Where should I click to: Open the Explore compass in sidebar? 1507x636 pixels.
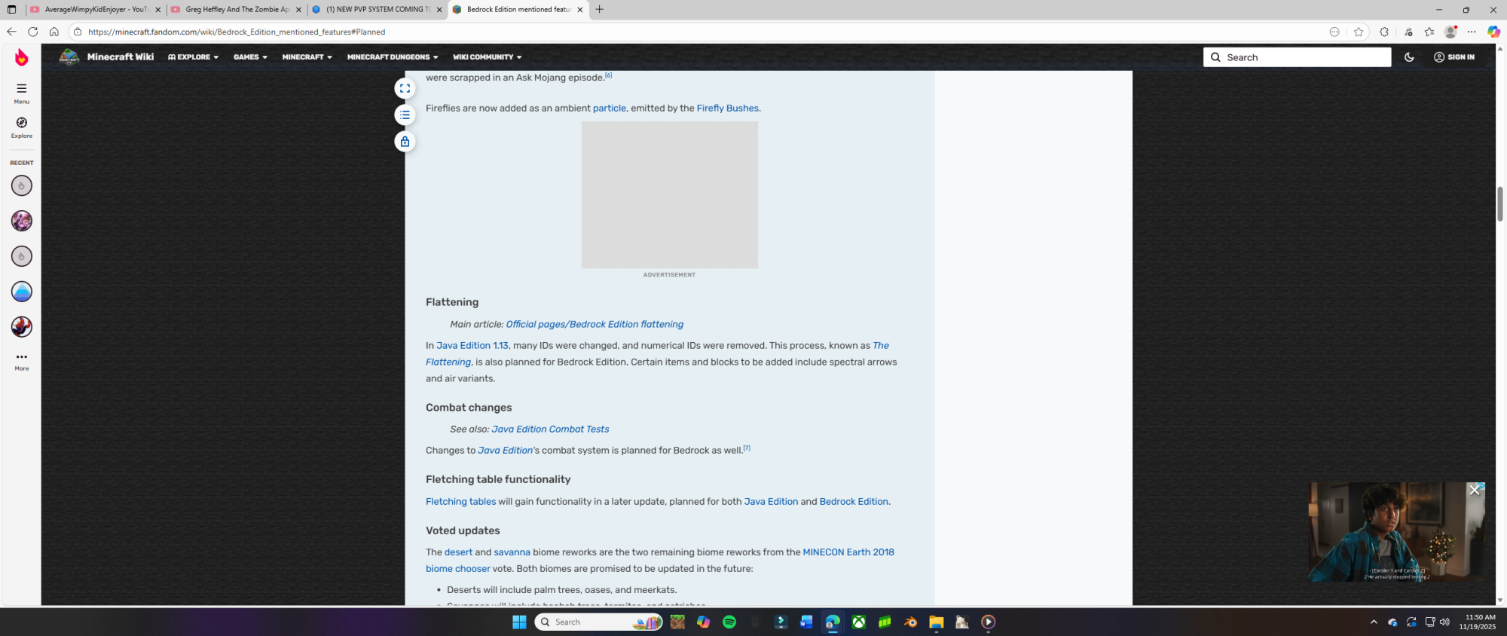coord(21,127)
